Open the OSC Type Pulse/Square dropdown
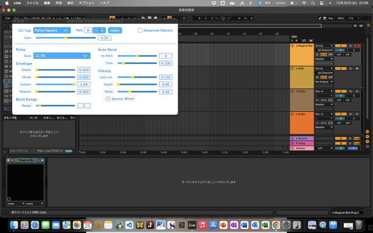This screenshot has height=233, width=373. pos(52,30)
